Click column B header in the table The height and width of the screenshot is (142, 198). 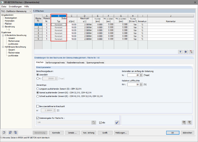(x=59, y=16)
